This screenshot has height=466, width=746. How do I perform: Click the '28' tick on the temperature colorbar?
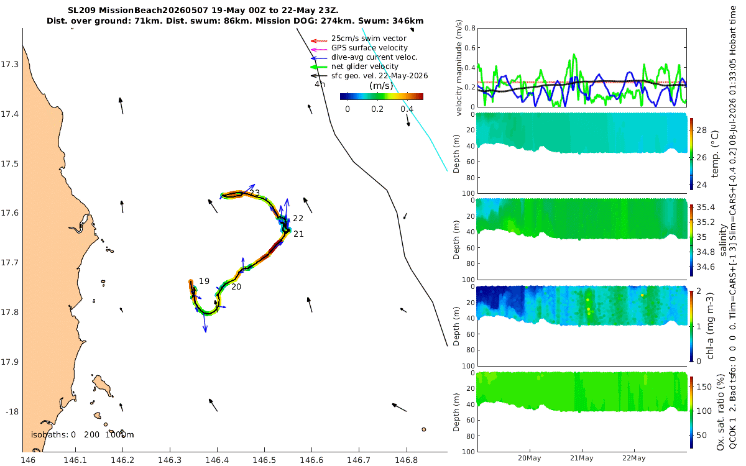click(x=702, y=132)
